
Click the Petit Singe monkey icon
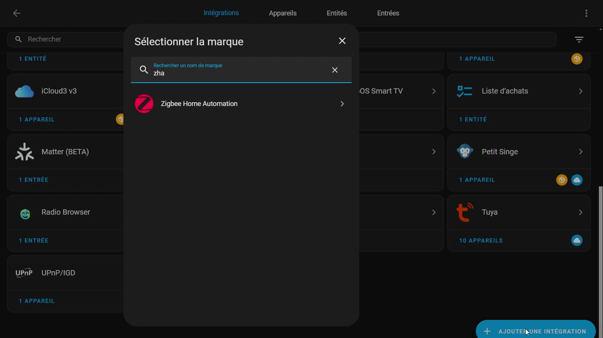click(465, 152)
